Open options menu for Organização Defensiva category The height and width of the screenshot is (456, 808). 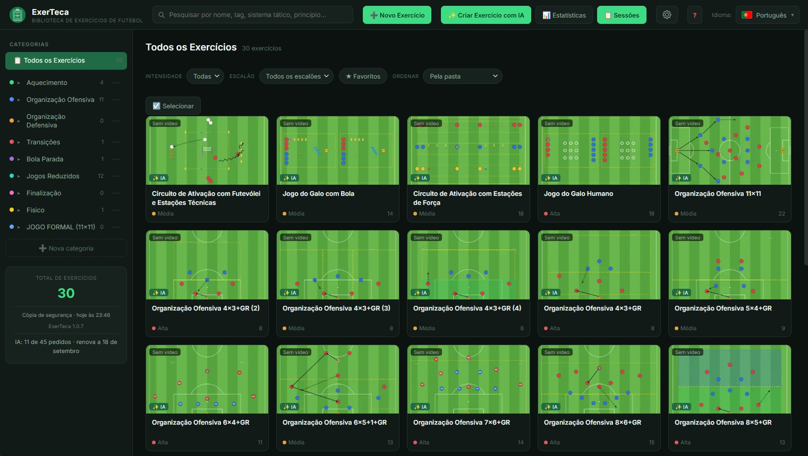[116, 121]
